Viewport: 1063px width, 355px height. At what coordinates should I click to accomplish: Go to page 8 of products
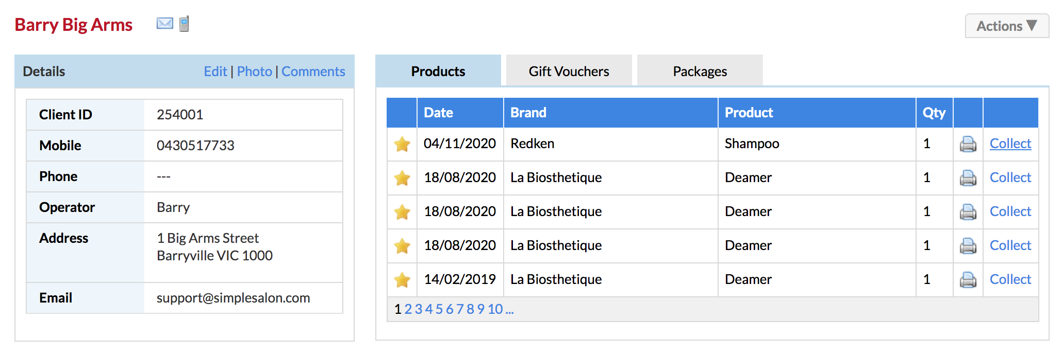[470, 309]
